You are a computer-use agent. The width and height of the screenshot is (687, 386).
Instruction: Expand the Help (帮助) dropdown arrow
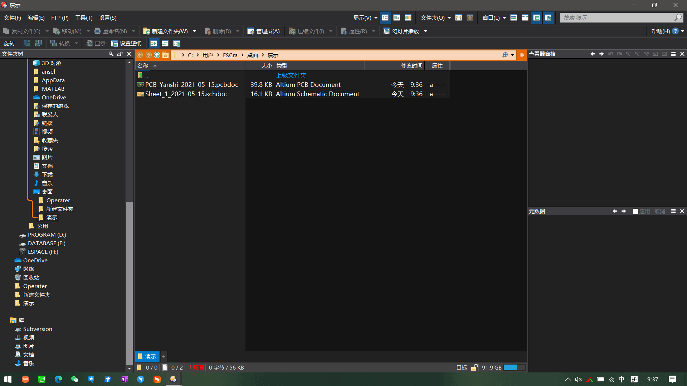tap(683, 31)
